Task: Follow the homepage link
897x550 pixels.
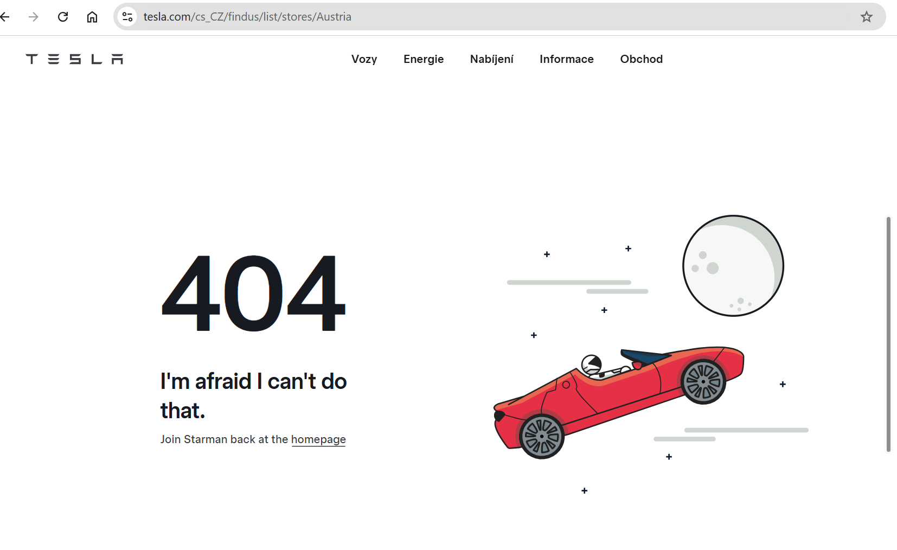Action: tap(318, 439)
